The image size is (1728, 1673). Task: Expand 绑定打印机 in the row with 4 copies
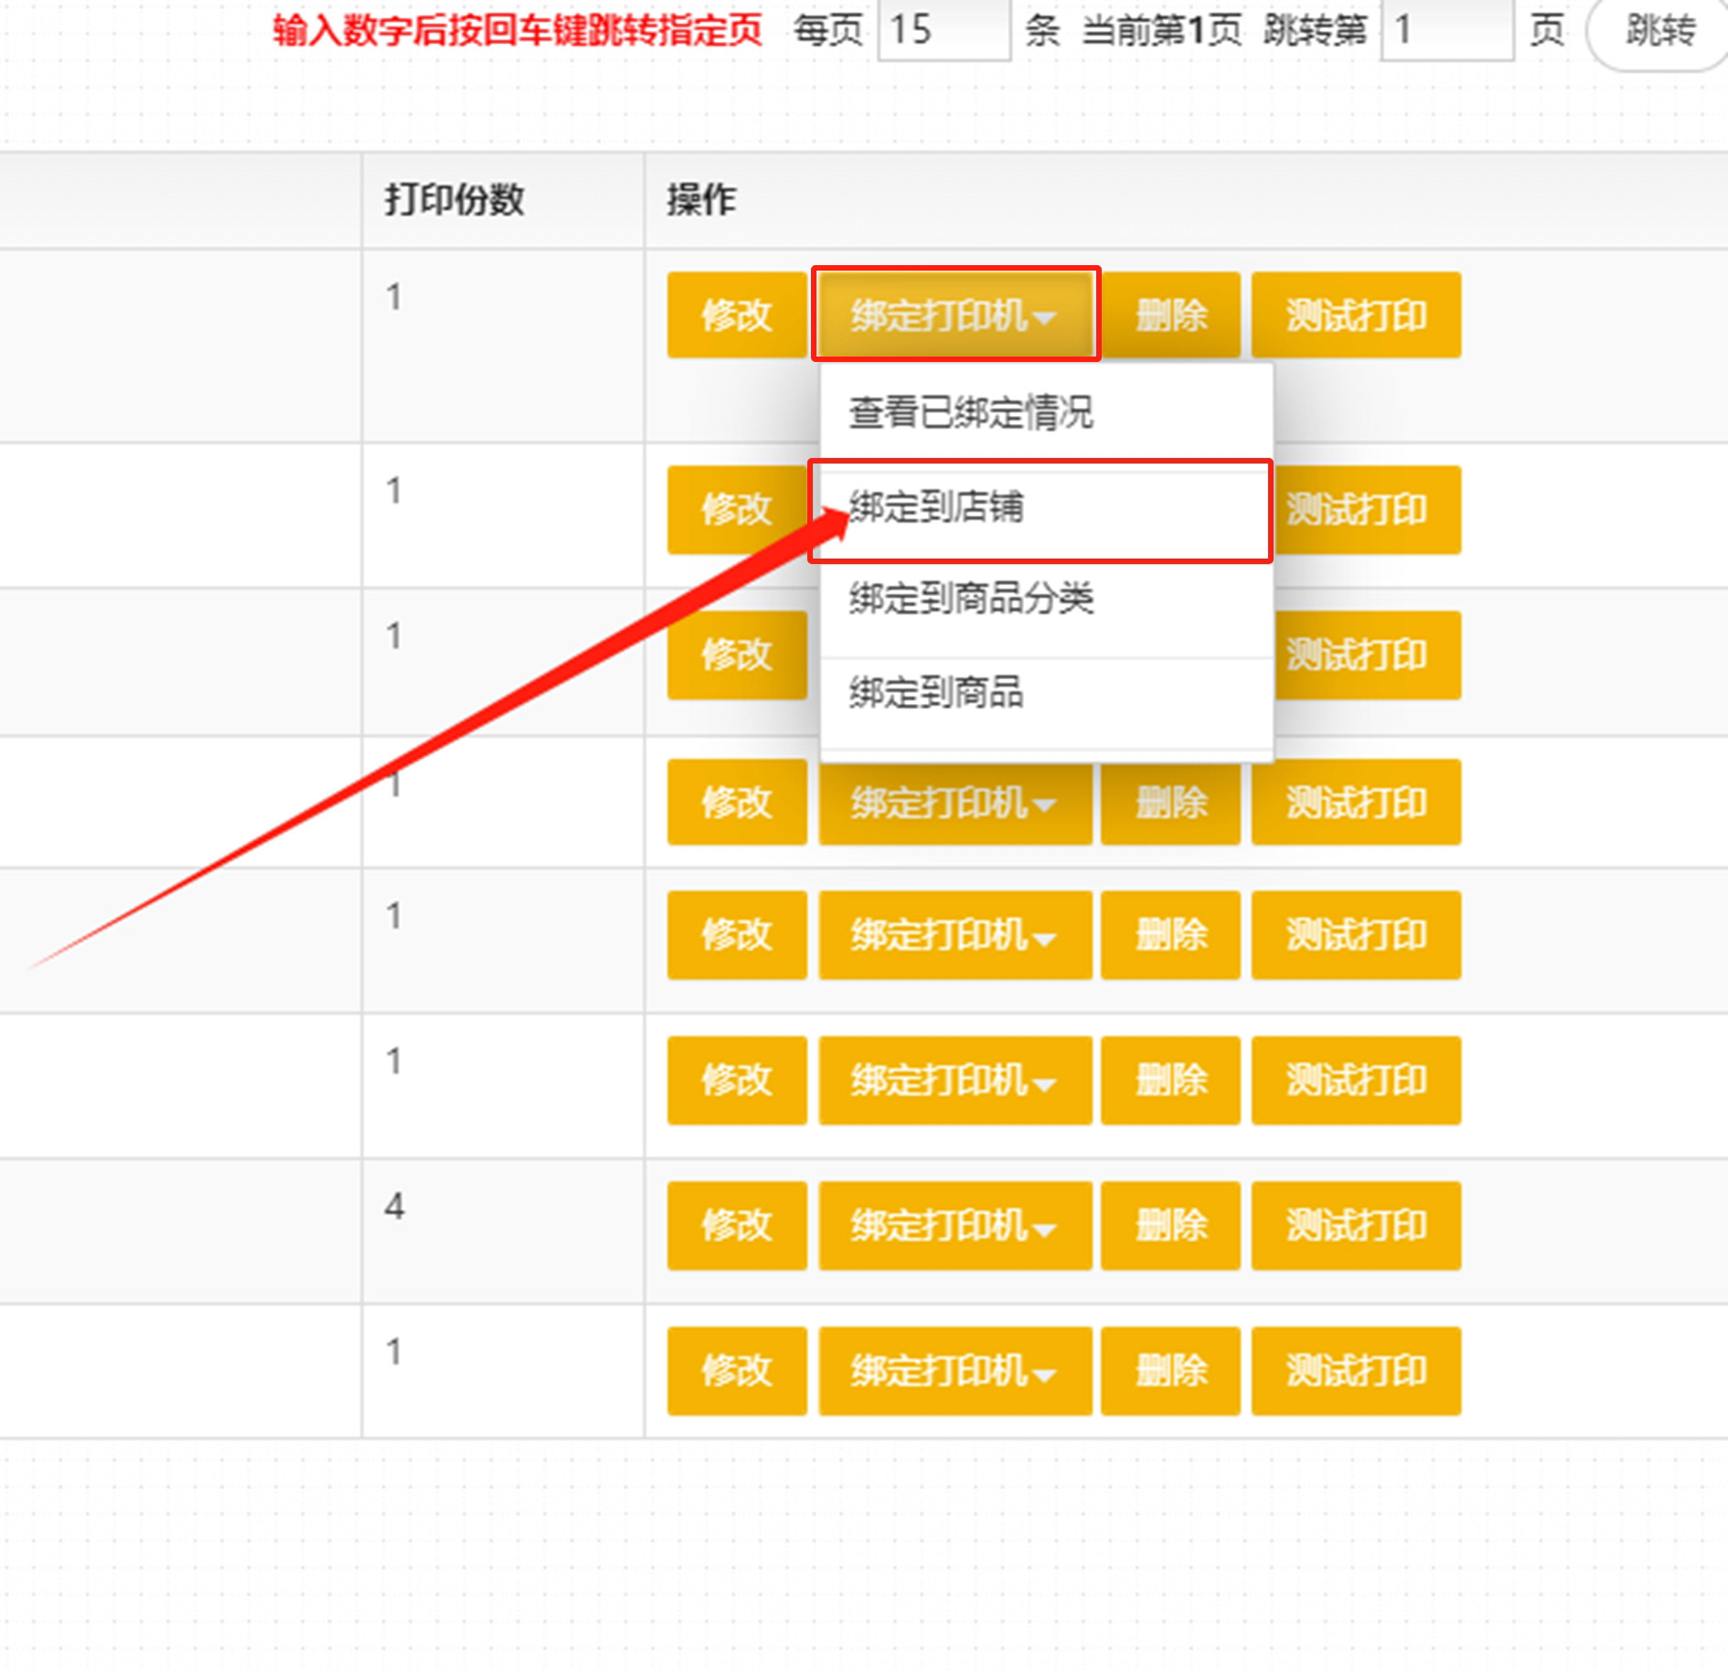point(955,1225)
